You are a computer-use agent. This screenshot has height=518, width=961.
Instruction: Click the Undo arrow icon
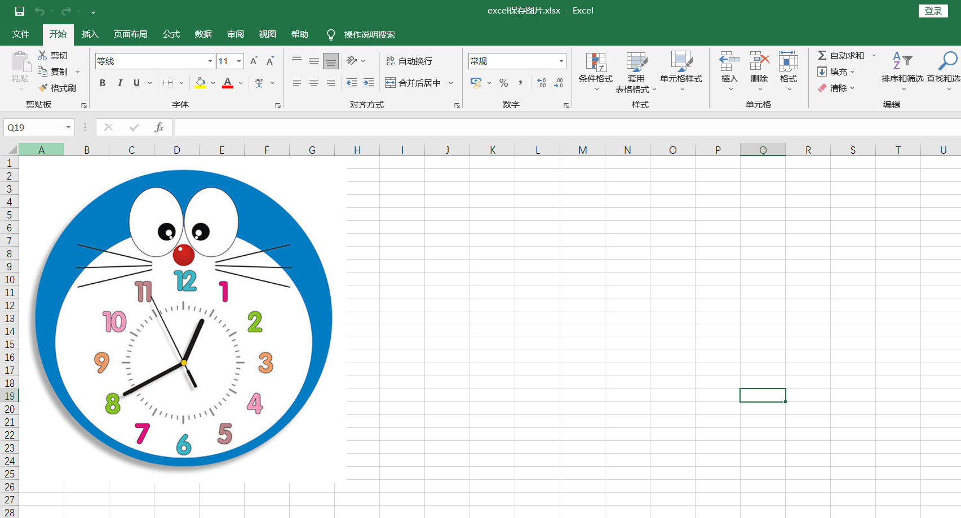[39, 11]
